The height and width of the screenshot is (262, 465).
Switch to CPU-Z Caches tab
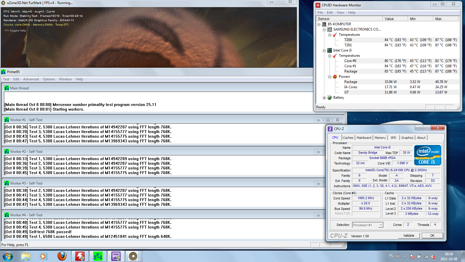pyautogui.click(x=348, y=138)
